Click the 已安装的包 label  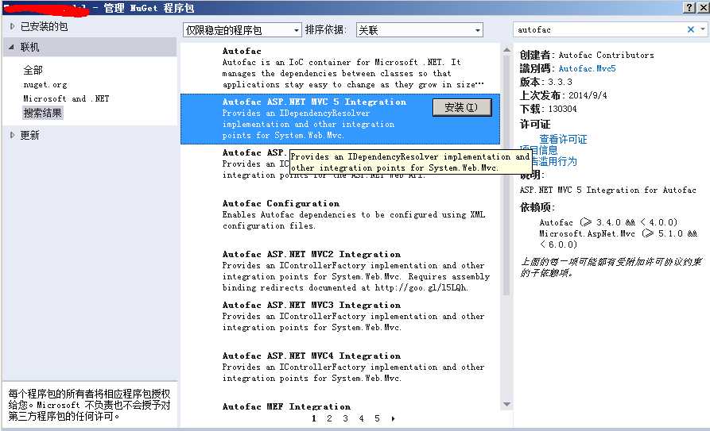pyautogui.click(x=44, y=26)
